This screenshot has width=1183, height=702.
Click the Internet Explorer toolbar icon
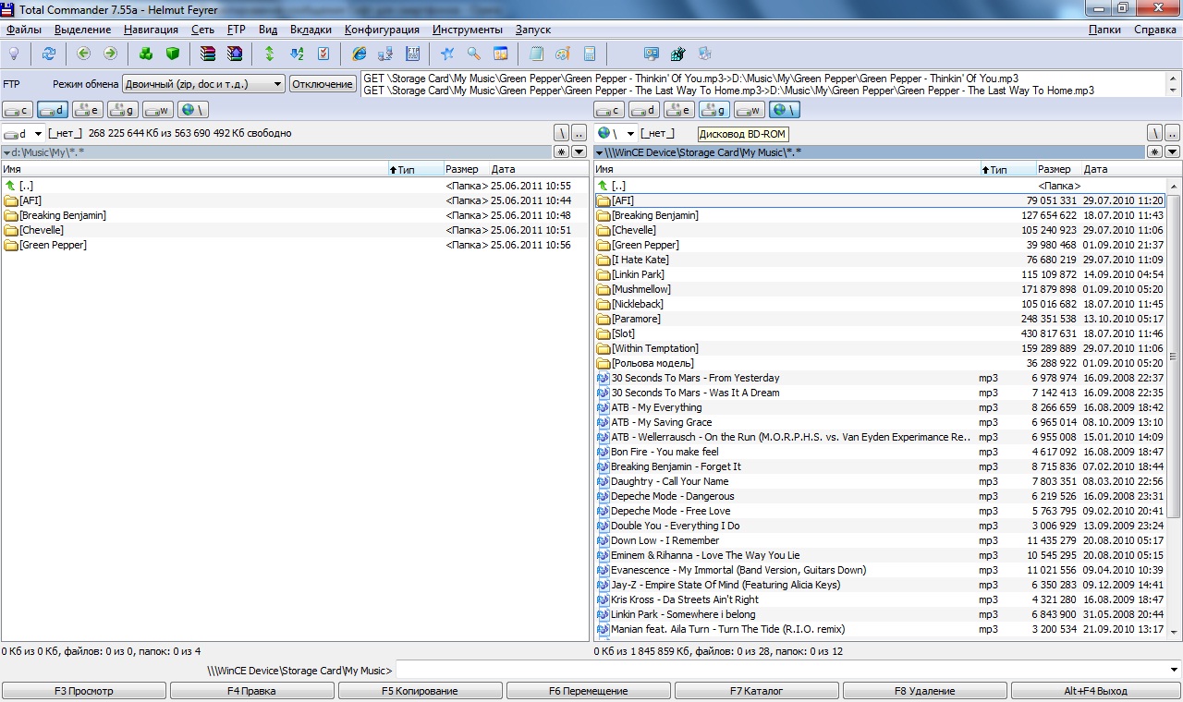[x=359, y=54]
